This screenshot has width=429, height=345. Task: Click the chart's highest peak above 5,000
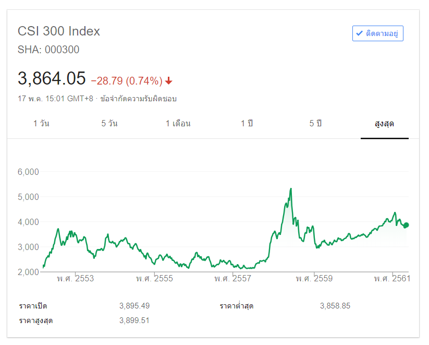coord(290,189)
